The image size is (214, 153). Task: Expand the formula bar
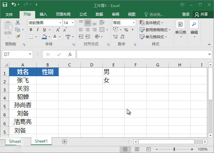pos(209,54)
